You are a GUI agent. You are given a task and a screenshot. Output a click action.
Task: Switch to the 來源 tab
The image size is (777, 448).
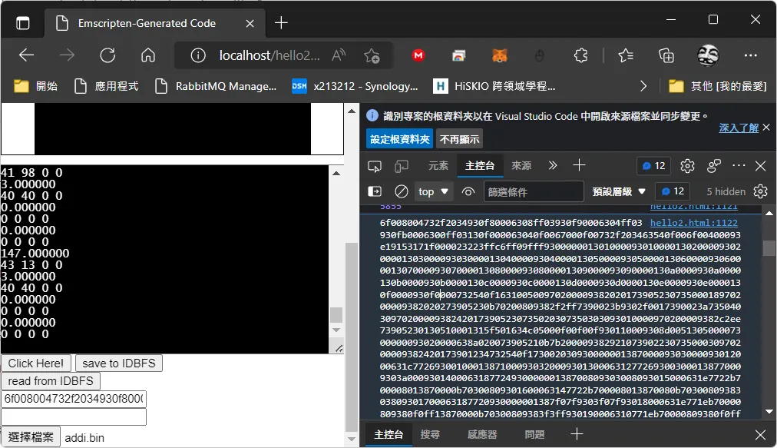pos(521,166)
